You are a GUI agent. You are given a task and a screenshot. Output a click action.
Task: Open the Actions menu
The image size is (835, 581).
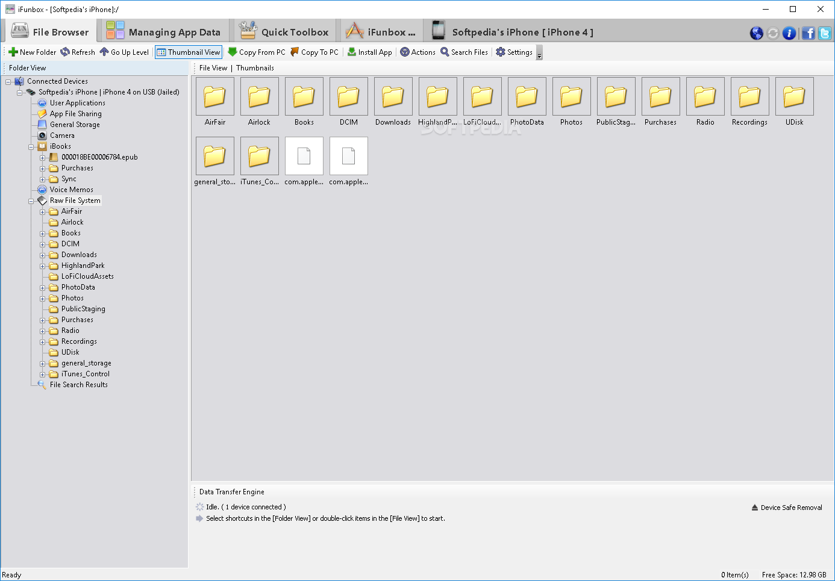click(418, 52)
